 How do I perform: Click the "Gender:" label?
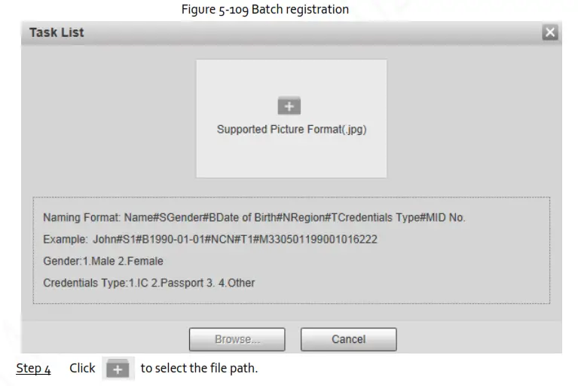coord(61,261)
